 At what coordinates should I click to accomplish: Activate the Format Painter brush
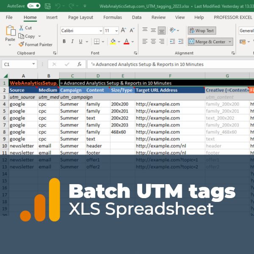[x=36, y=44]
